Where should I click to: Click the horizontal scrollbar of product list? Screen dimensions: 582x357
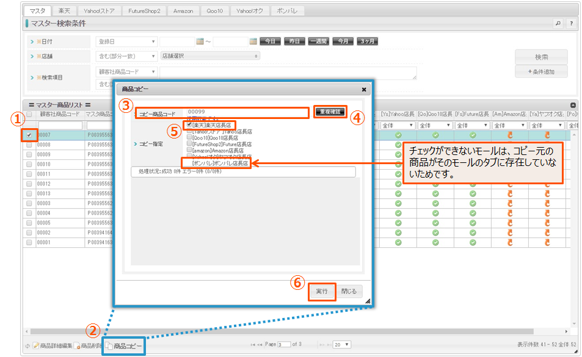click(282, 331)
